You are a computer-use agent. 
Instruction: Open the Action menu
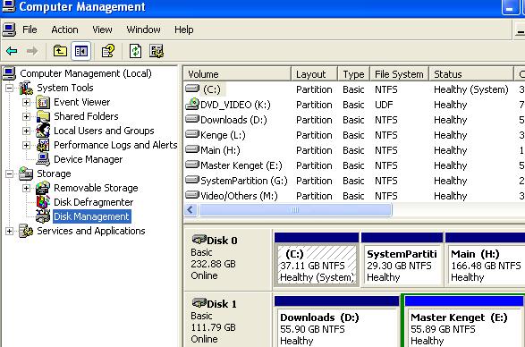[64, 30]
